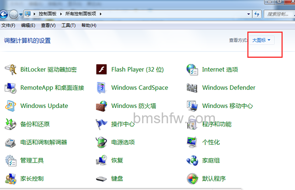Open the 电源选项 battery icon
Screen dimensions: 295x190
point(101,142)
